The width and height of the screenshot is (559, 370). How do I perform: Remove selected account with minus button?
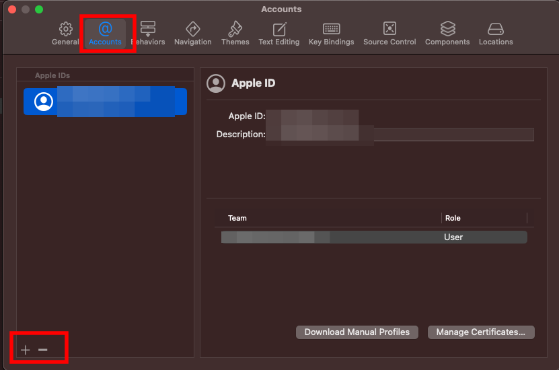pos(43,350)
